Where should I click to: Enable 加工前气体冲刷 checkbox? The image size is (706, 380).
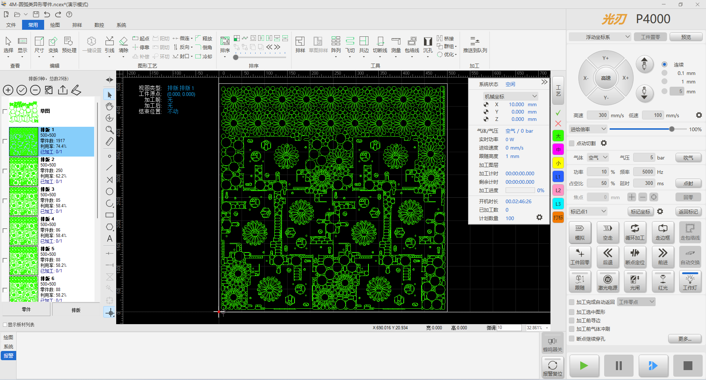click(571, 329)
